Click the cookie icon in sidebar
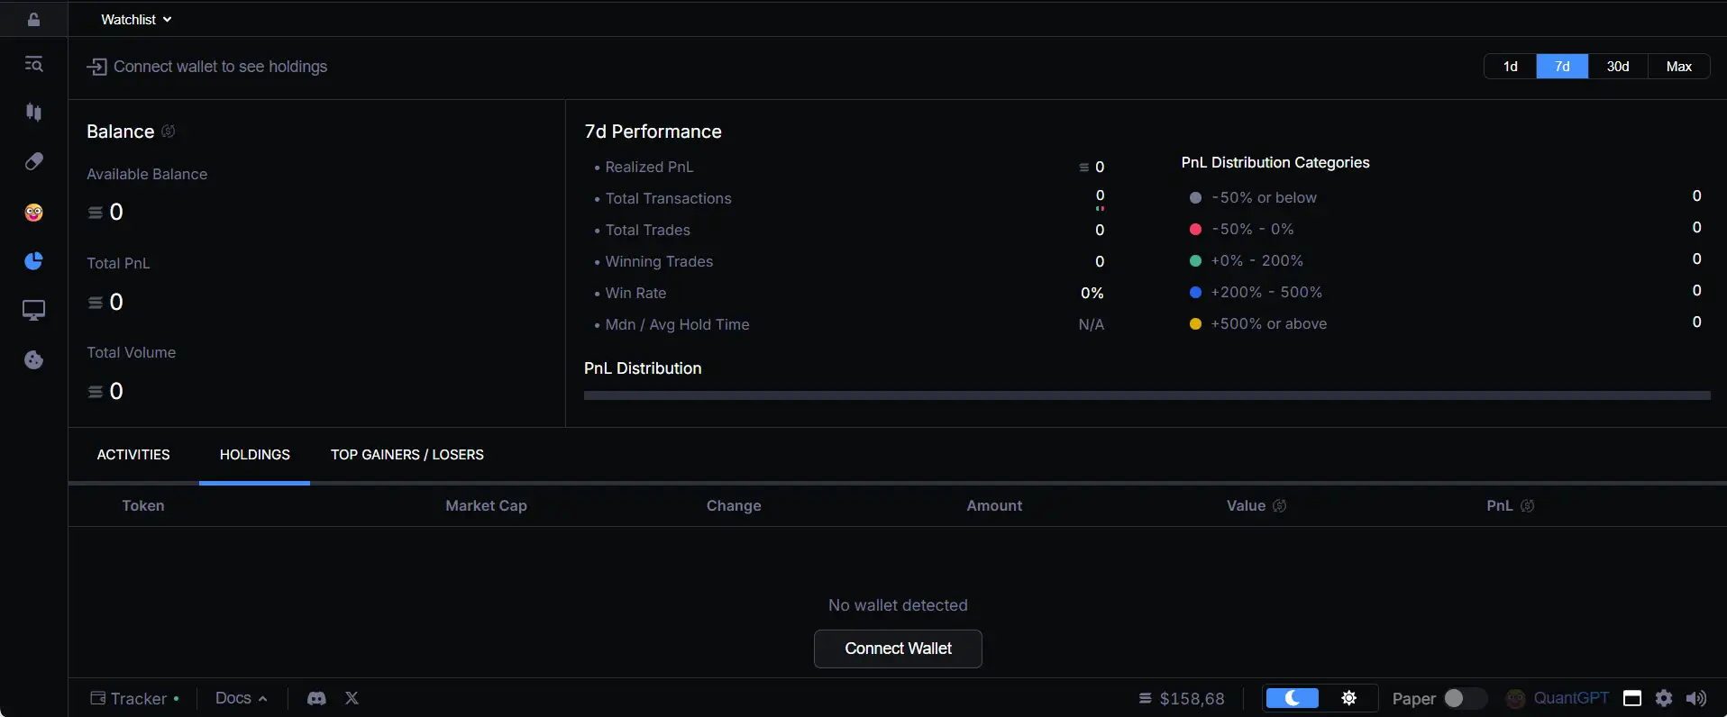The height and width of the screenshot is (717, 1727). (33, 360)
